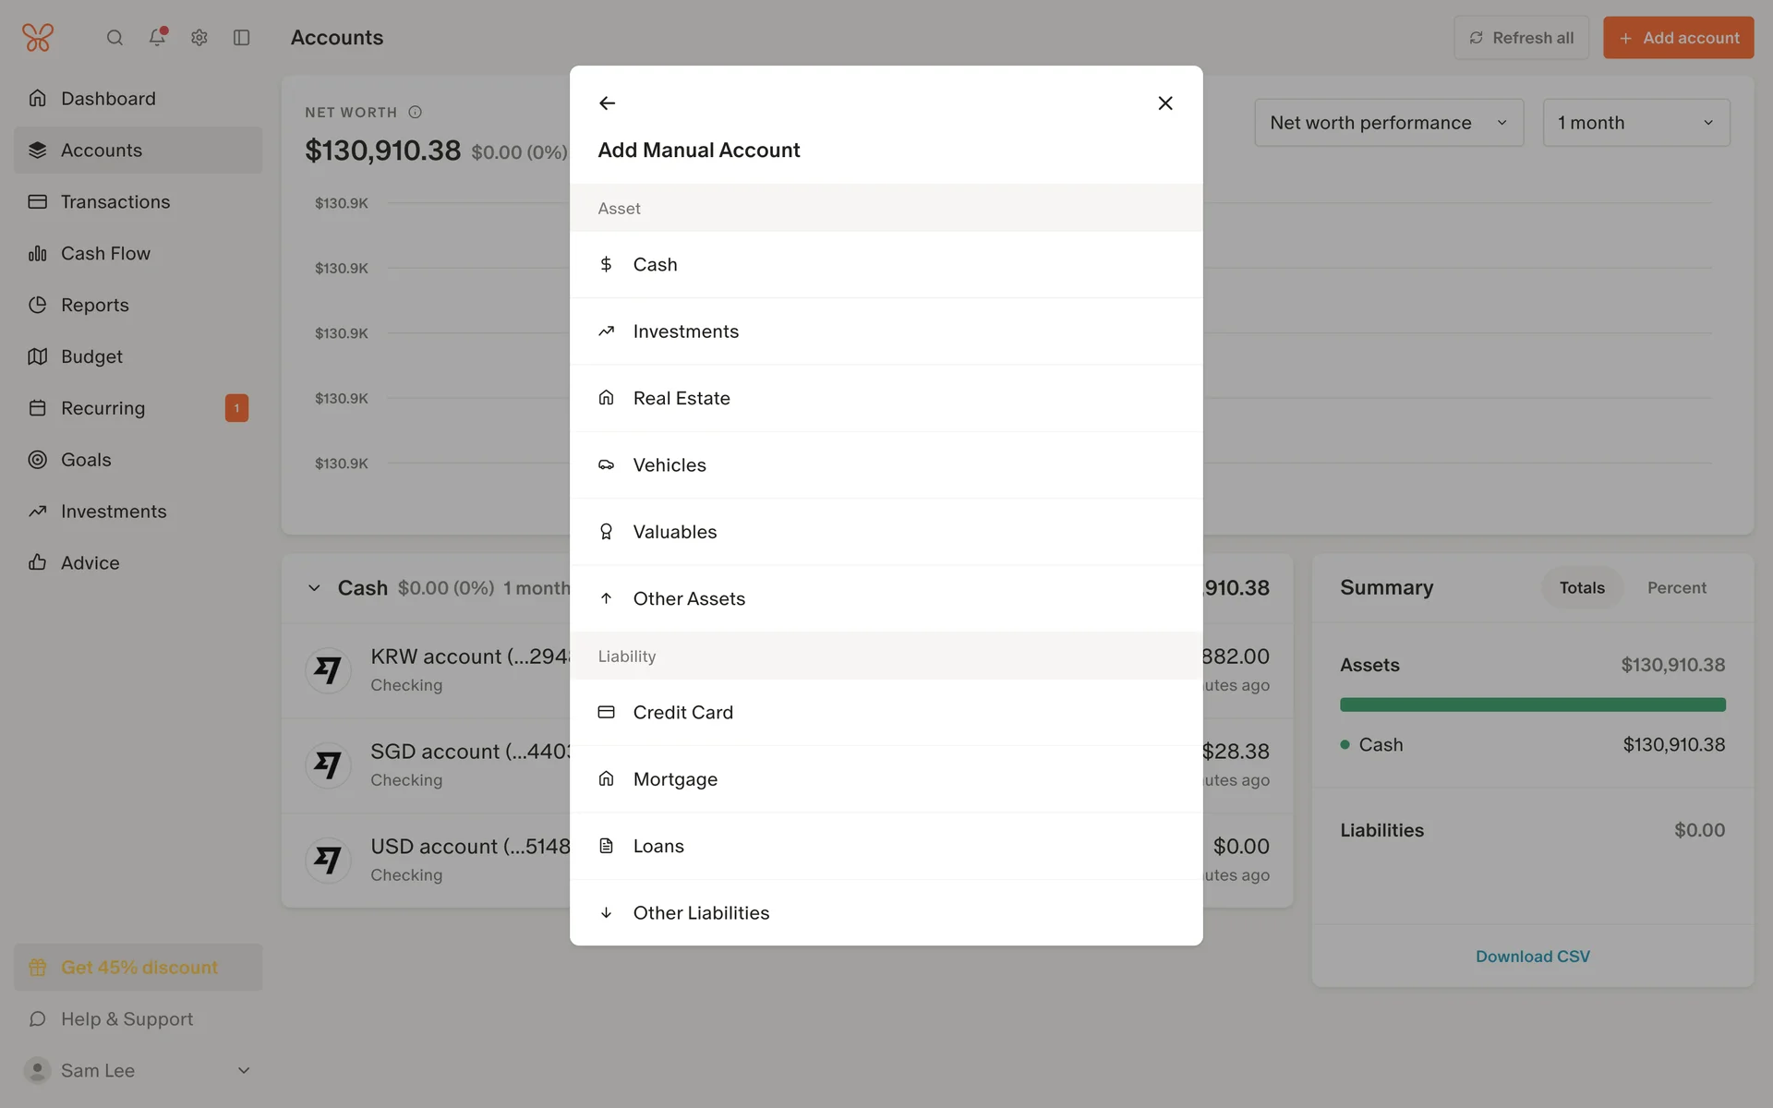Open the notifications bell icon
Screen dimensions: 1773x1108
point(157,37)
